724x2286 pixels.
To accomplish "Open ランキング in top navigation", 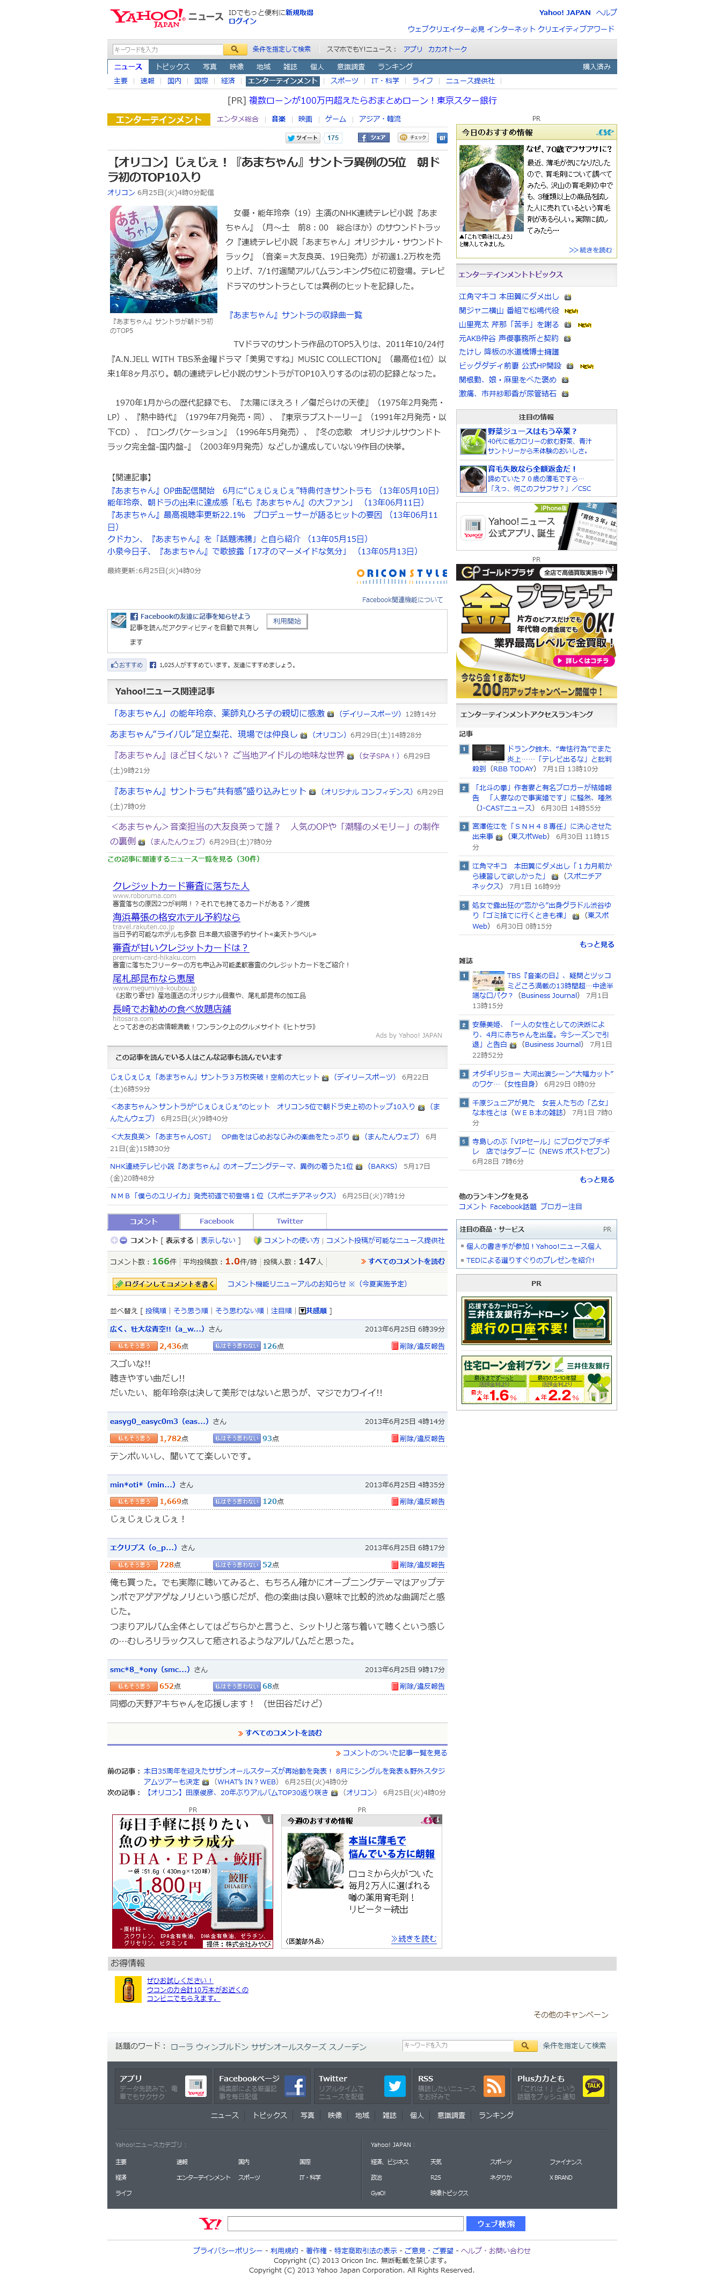I will coord(396,67).
